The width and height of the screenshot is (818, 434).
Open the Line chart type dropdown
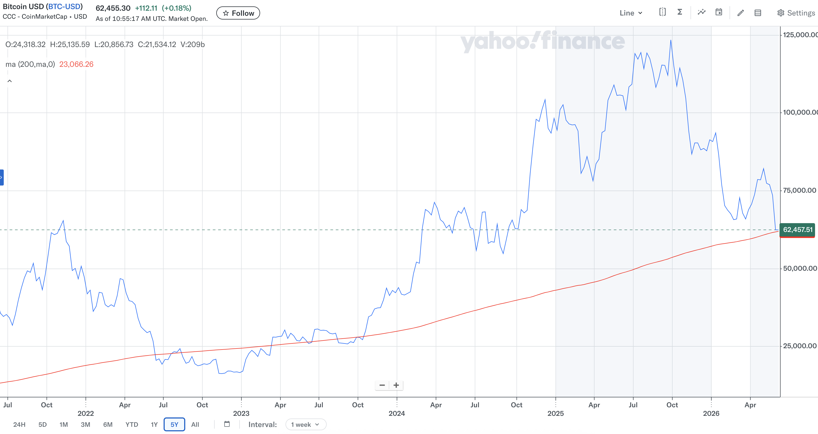[631, 13]
